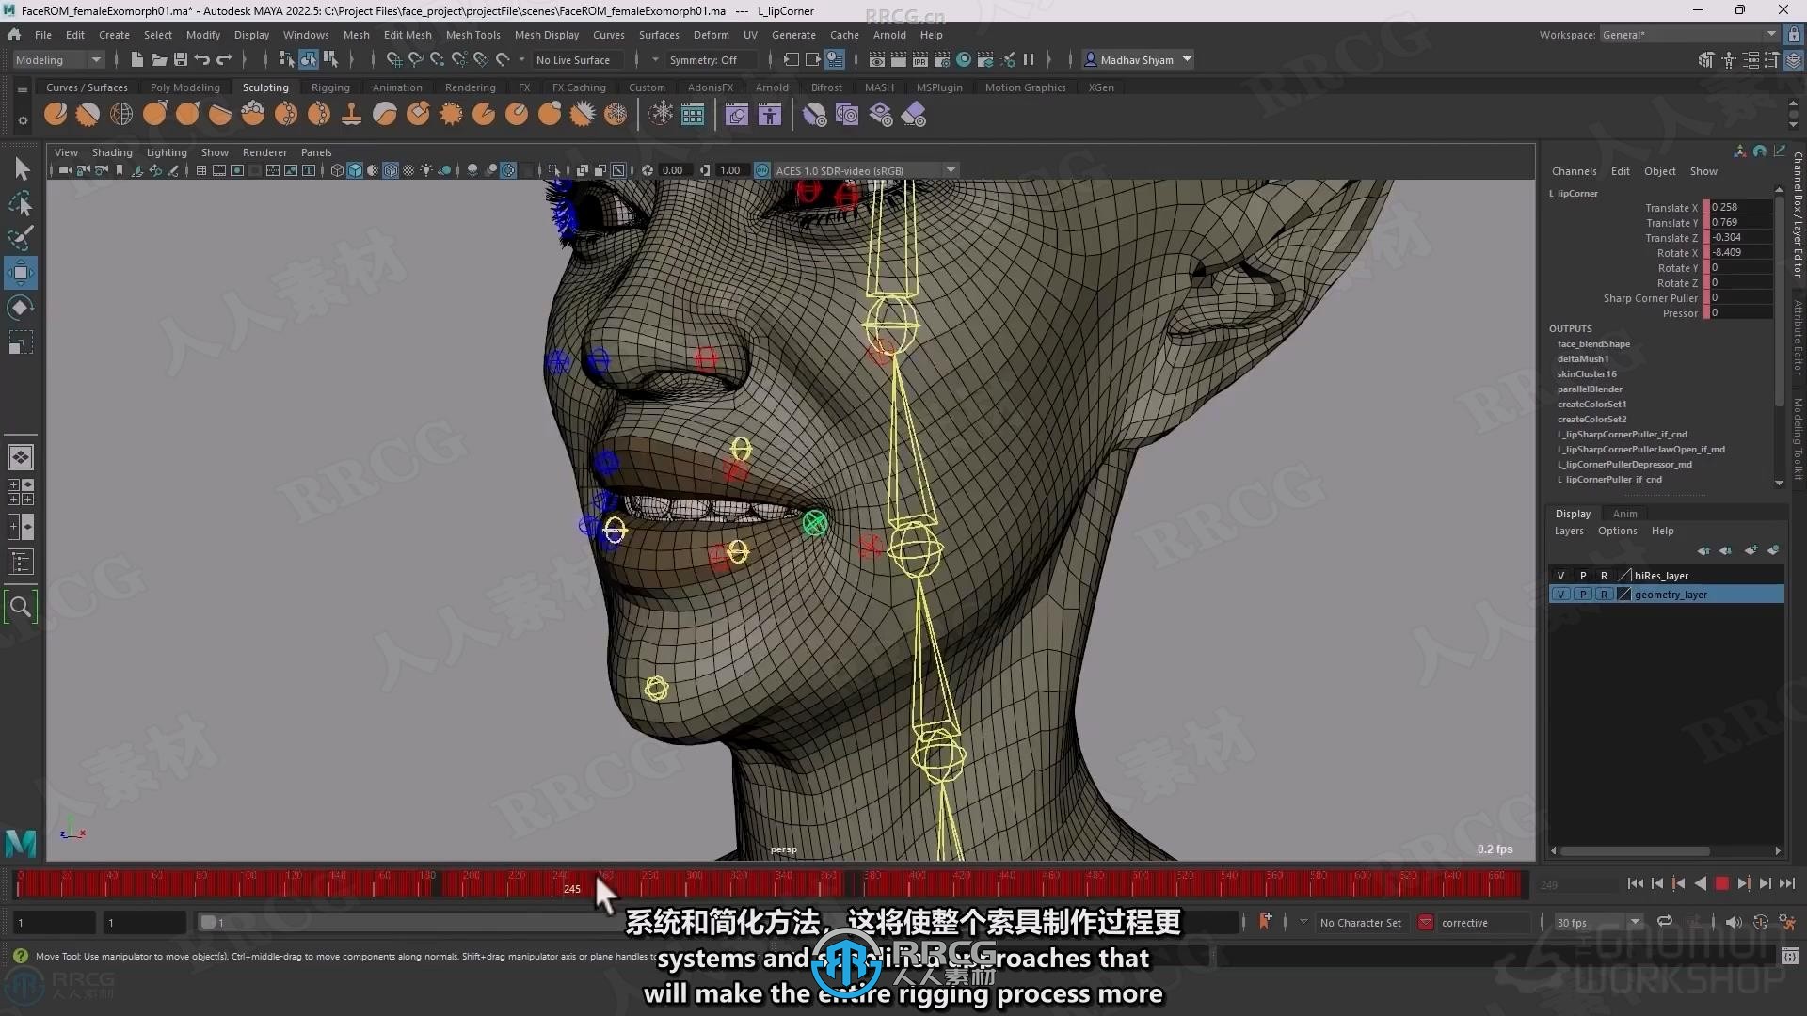The image size is (1807, 1016).
Task: Click the IPR render button
Action: tap(920, 60)
